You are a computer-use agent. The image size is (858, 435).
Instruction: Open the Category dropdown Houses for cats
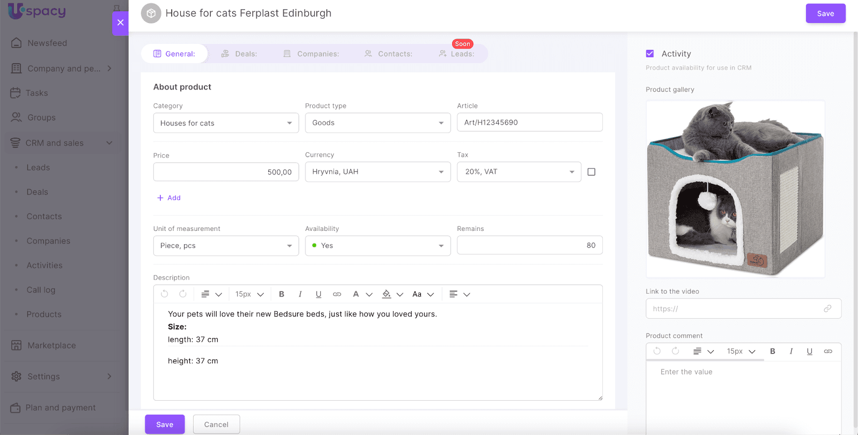click(x=226, y=123)
